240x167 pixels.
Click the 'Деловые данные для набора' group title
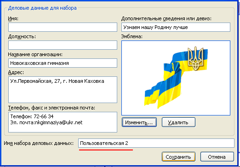42,8
